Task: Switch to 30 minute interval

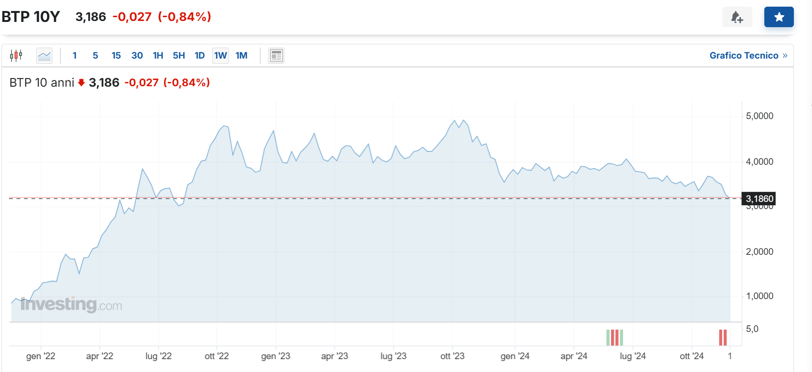Action: point(137,56)
